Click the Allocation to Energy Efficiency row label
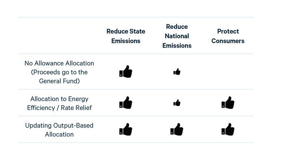 59,103
